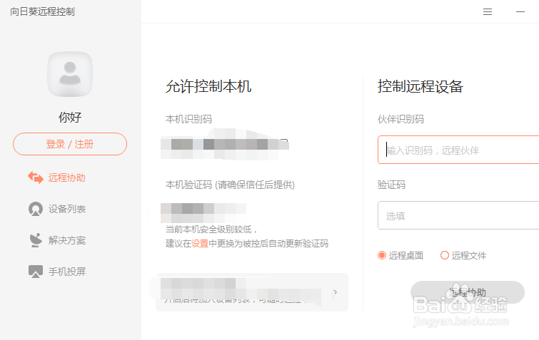Viewport: 539px width, 340px height.
Task: Click the 本机识别码 label
Action: [x=188, y=120]
